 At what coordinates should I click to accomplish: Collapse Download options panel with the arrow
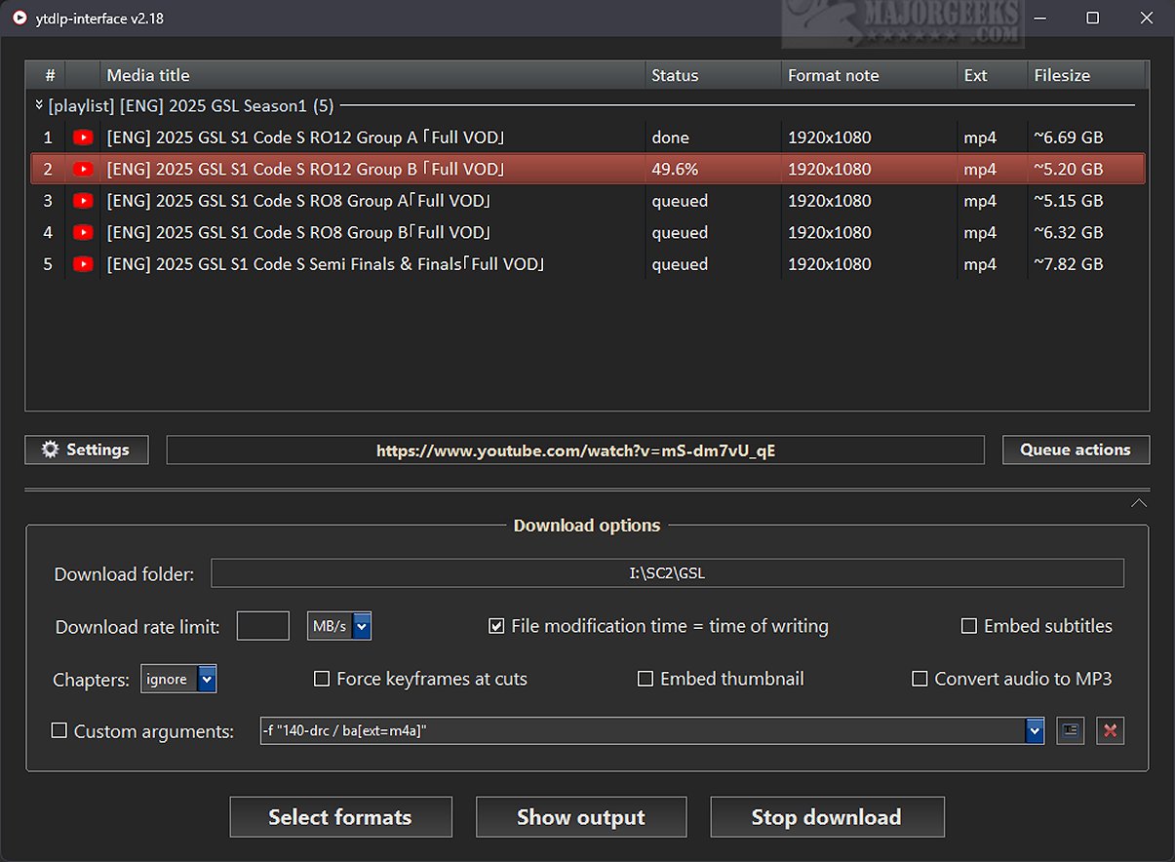coord(1138,503)
